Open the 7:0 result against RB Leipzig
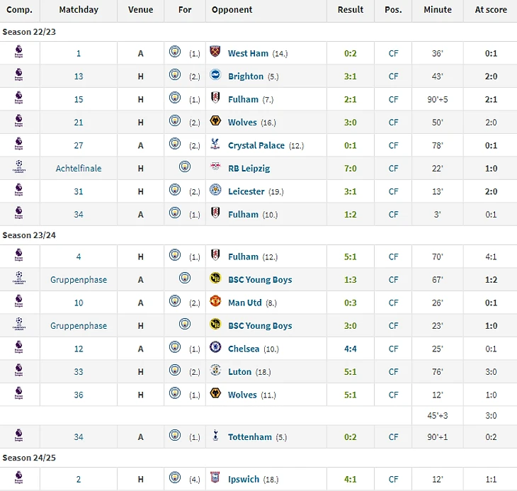This screenshot has width=517, height=491. [x=350, y=169]
